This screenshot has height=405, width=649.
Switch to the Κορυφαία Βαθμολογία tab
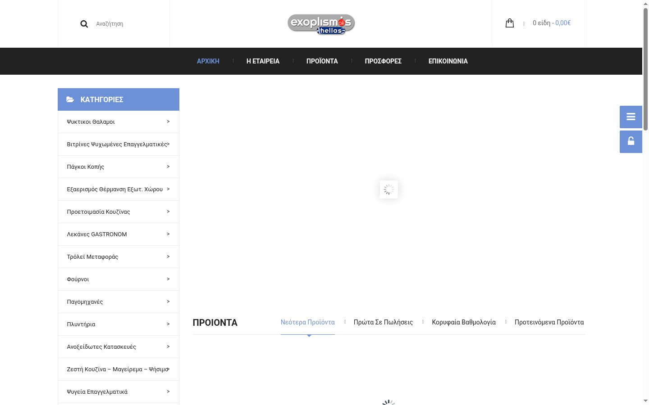point(464,322)
